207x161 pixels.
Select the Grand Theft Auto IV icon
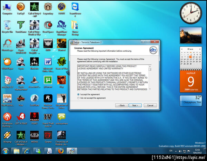click(48, 120)
